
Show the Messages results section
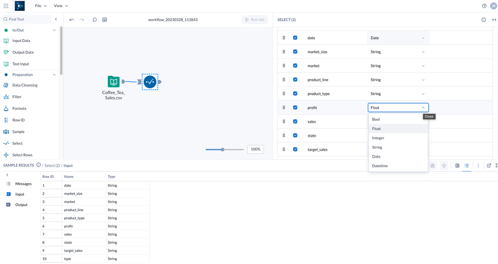[x=19, y=184]
